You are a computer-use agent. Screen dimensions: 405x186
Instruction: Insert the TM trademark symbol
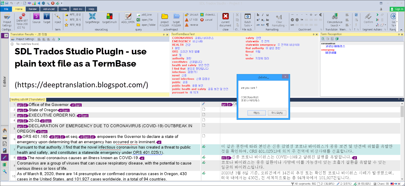302,20
